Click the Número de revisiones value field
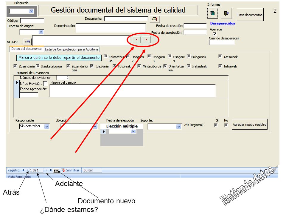The height and width of the screenshot is (215, 286). point(63,78)
